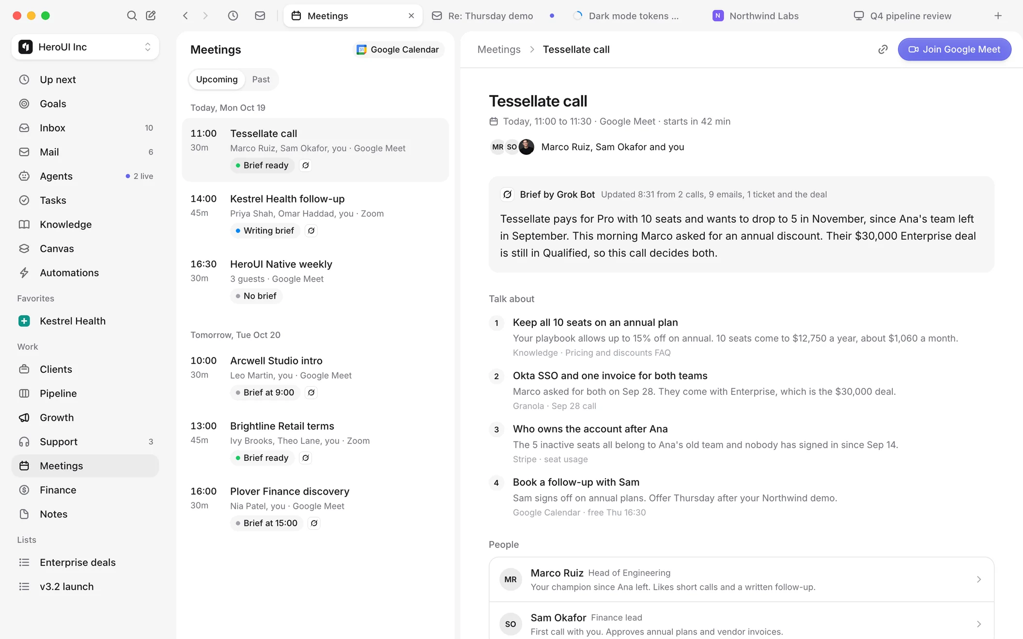Click the bot icon next to Brief at 9:00
The image size is (1023, 639).
(x=311, y=393)
